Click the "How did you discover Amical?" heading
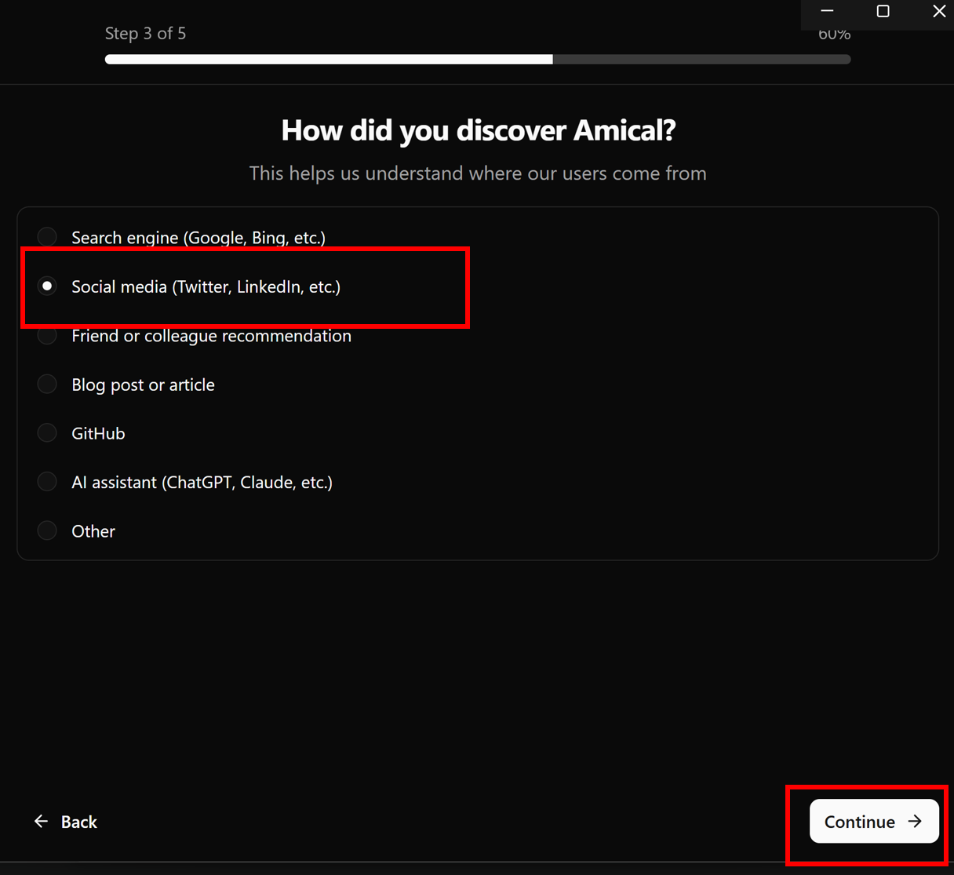 (x=478, y=130)
